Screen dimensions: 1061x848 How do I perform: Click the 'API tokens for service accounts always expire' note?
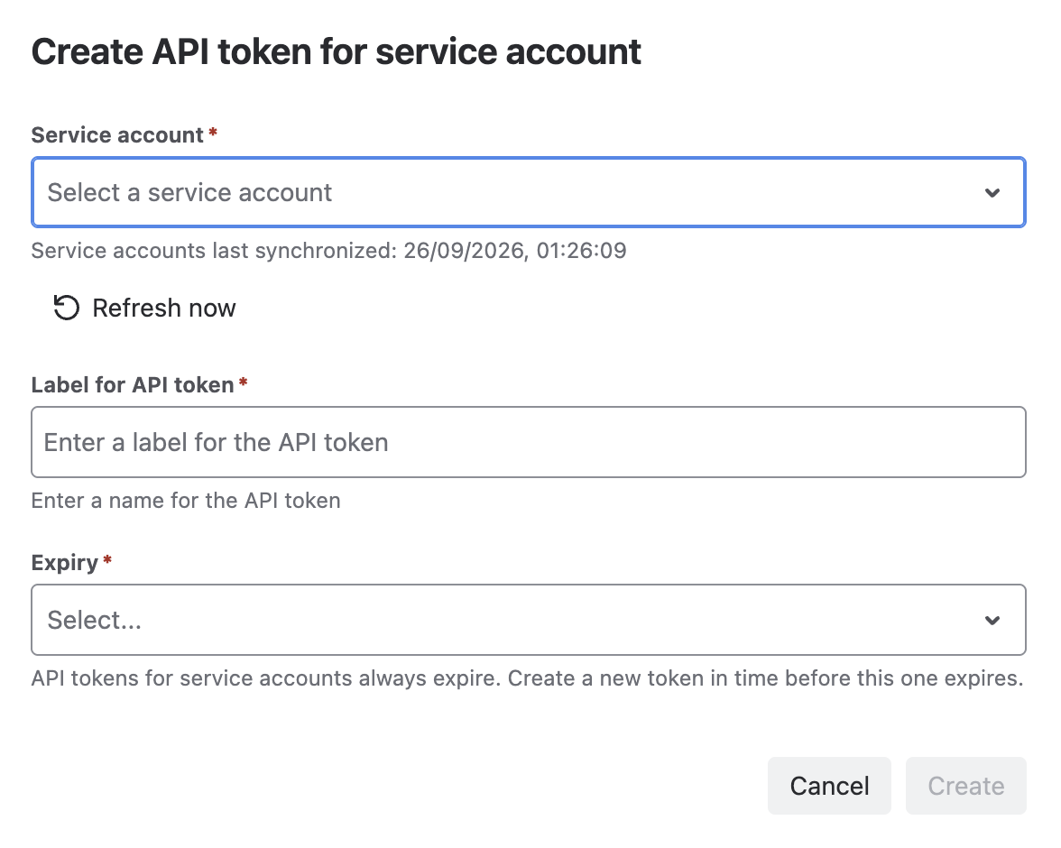point(527,678)
